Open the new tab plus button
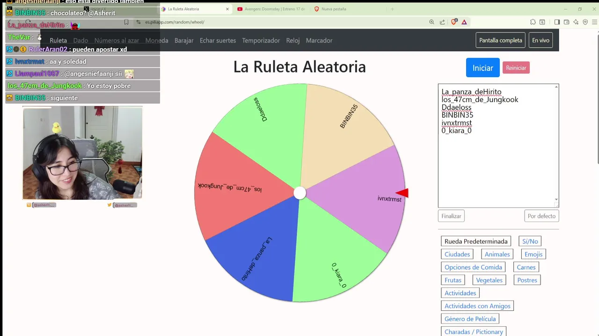The height and width of the screenshot is (336, 599). click(392, 9)
